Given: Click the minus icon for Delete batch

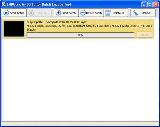Looking at the screenshot, I should tap(83, 13).
